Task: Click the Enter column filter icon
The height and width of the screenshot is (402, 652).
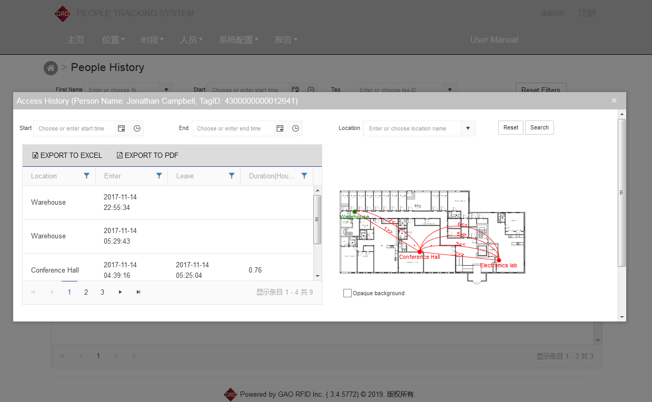Action: coord(159,176)
